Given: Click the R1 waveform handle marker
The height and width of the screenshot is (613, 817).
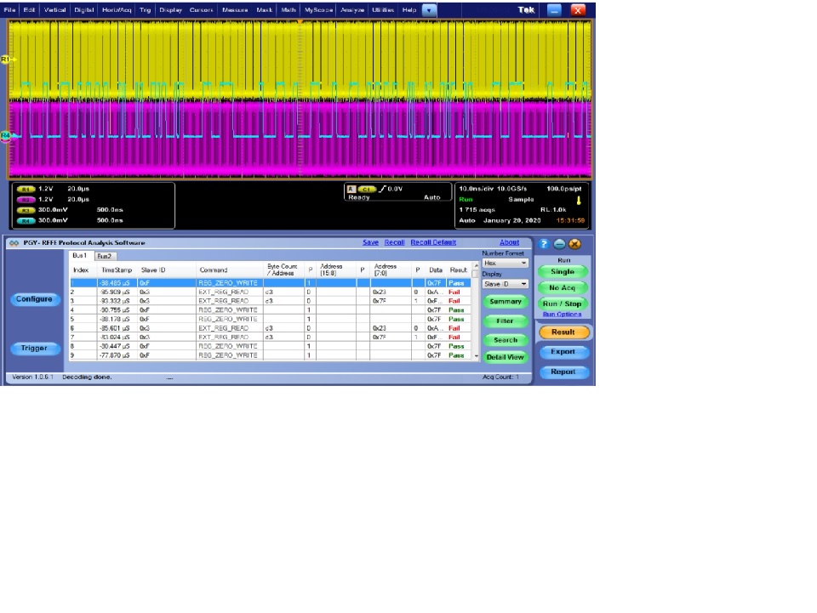Looking at the screenshot, I should pyautogui.click(x=6, y=60).
